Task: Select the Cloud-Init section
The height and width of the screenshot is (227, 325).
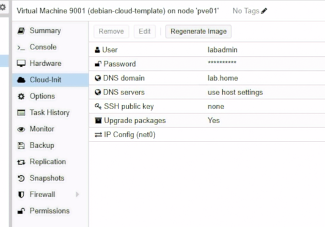Action: (51, 80)
